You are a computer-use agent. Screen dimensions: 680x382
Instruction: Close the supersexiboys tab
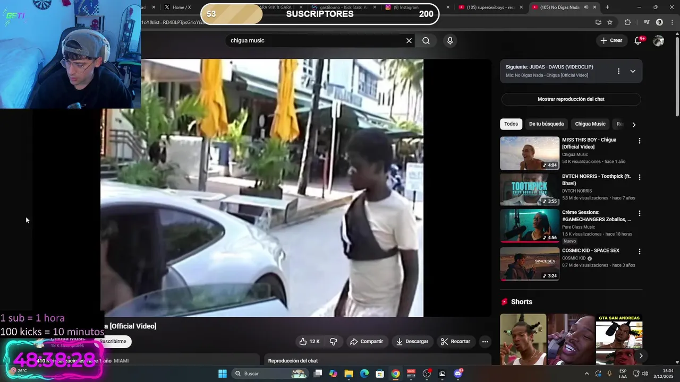pyautogui.click(x=521, y=7)
